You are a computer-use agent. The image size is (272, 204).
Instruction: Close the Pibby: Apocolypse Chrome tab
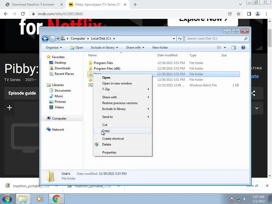125,5
